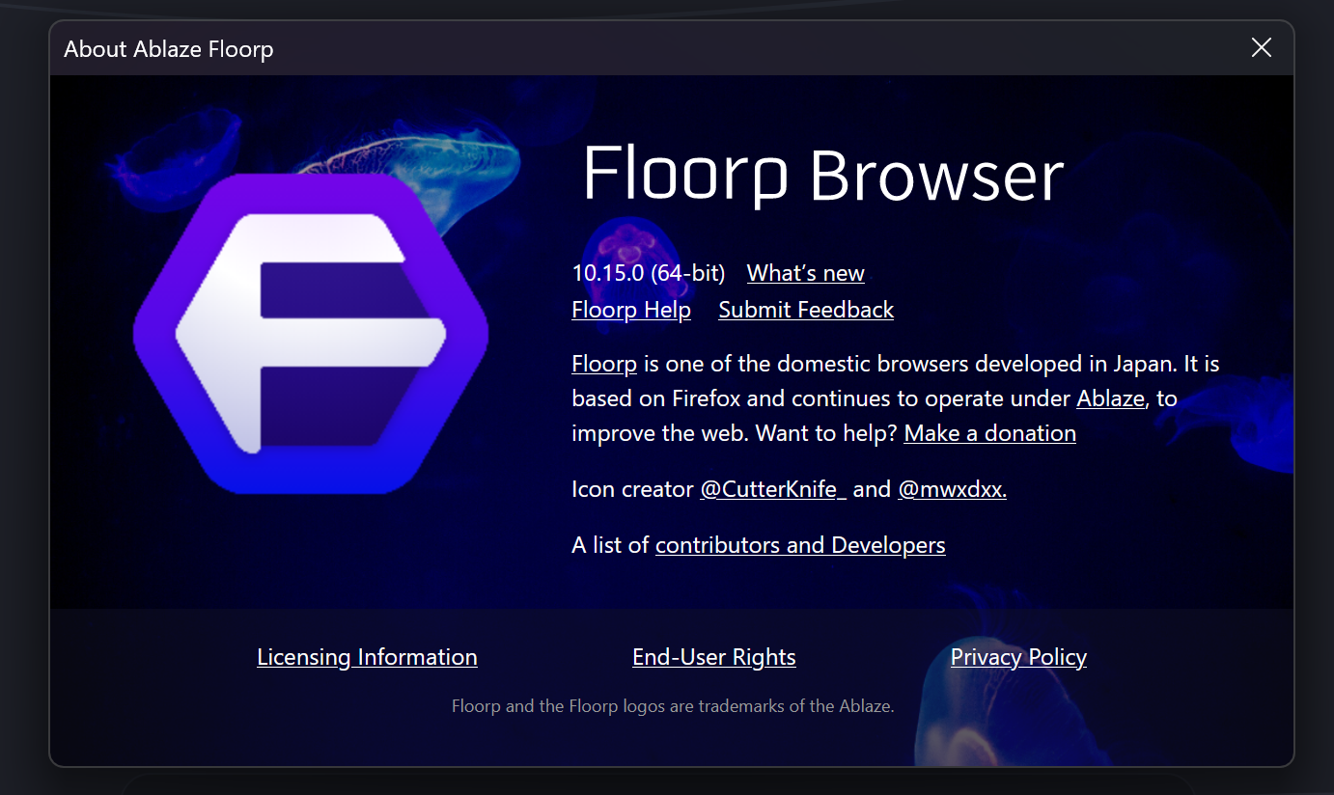The width and height of the screenshot is (1334, 795).
Task: Follow the Floorp link in the description
Action: point(604,364)
